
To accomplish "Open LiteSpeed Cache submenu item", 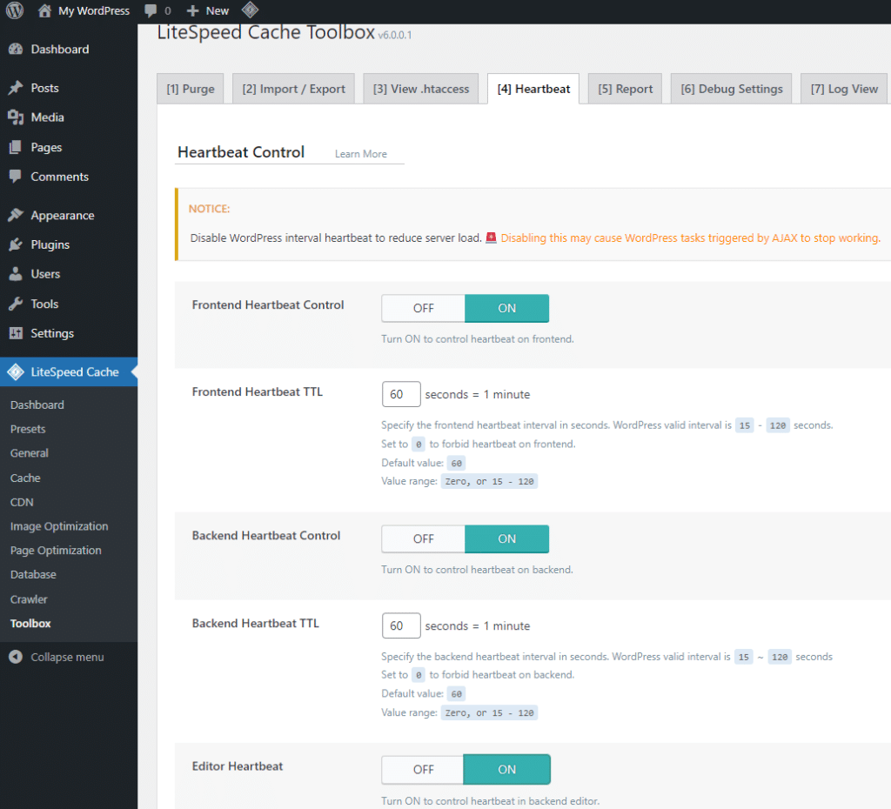I will click(25, 478).
